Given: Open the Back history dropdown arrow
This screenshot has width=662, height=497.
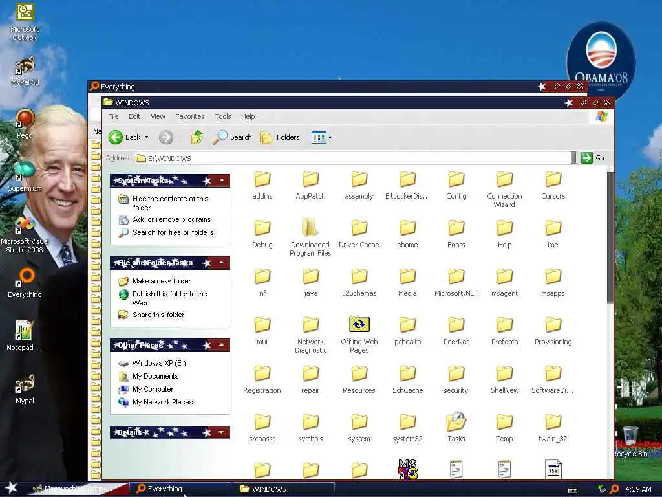Looking at the screenshot, I should point(147,137).
